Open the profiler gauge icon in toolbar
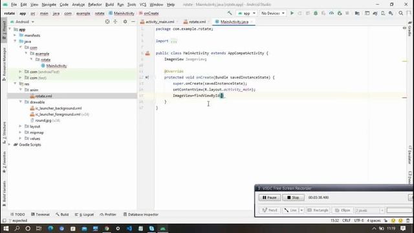Image resolution: width=414 pixels, height=233 pixels. click(x=331, y=13)
